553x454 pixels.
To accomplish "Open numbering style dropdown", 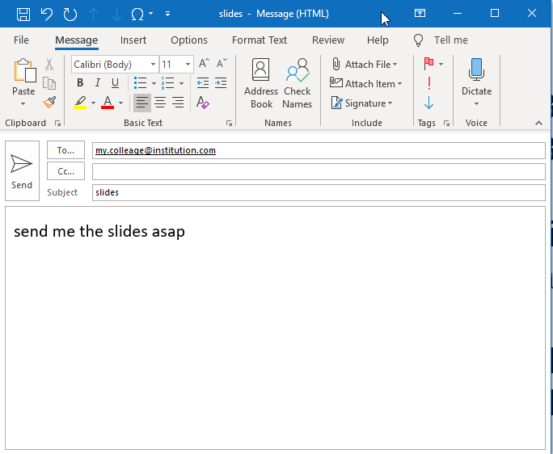I will 181,83.
